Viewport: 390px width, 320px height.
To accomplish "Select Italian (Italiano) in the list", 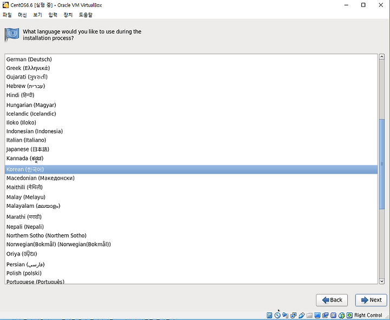I will [x=191, y=140].
